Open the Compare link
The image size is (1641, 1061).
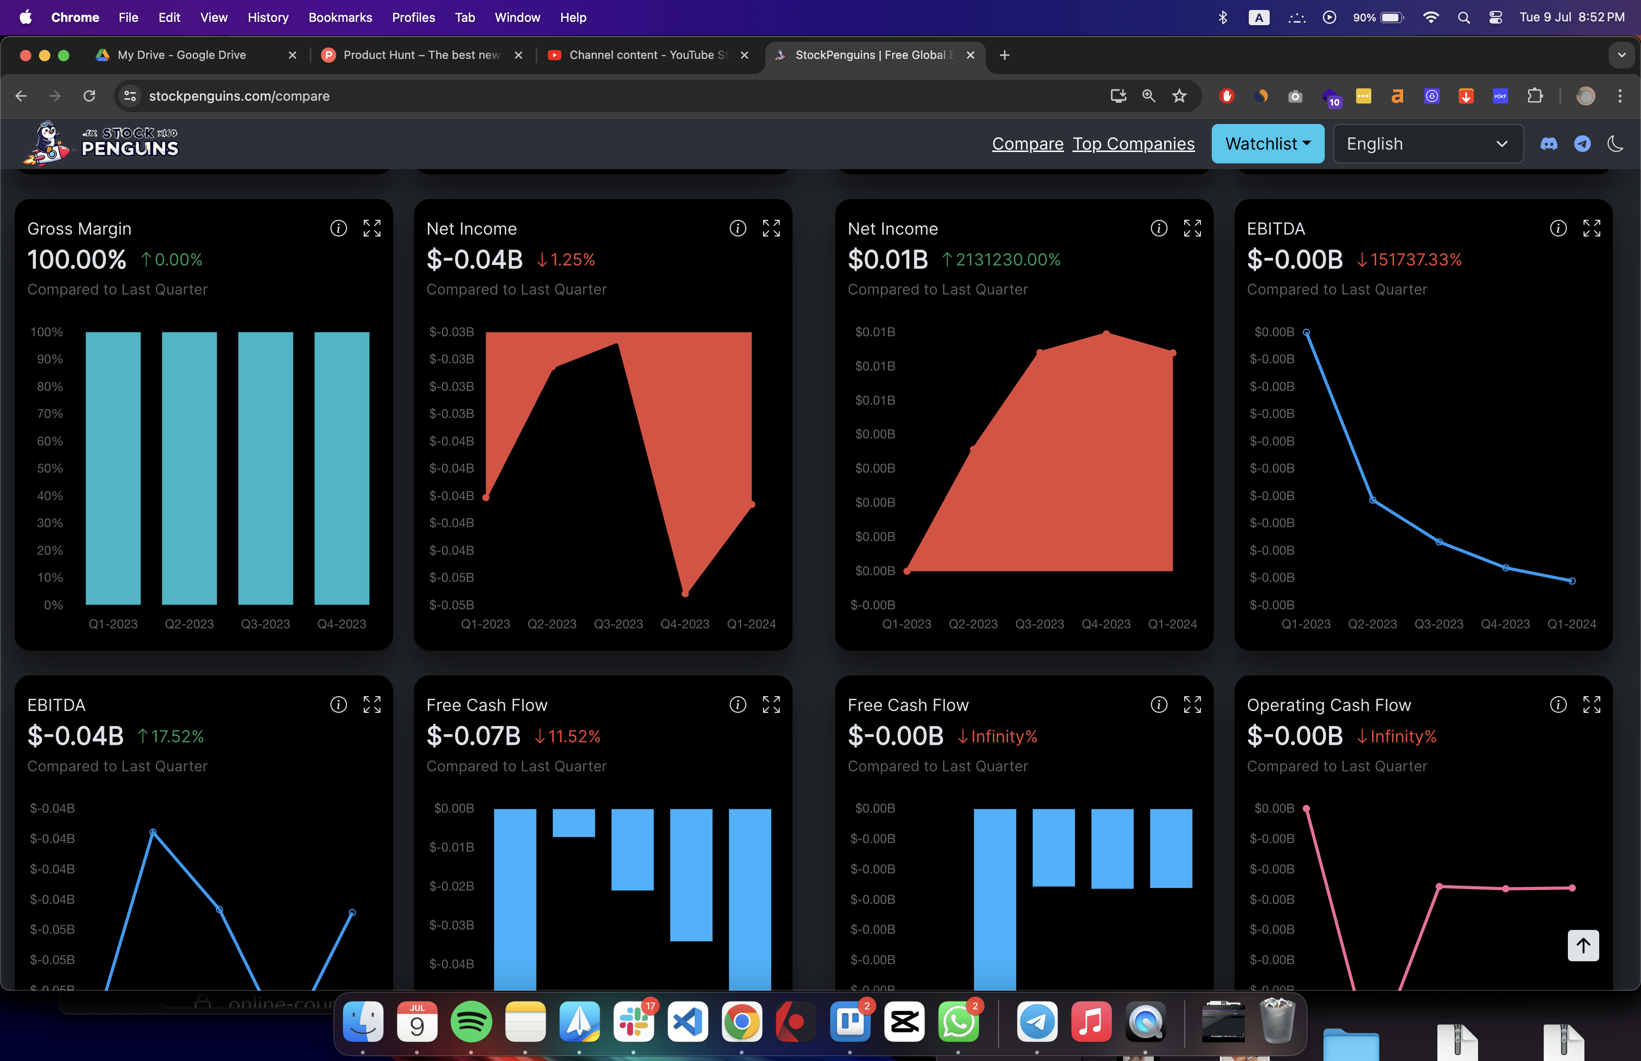[x=1028, y=144]
